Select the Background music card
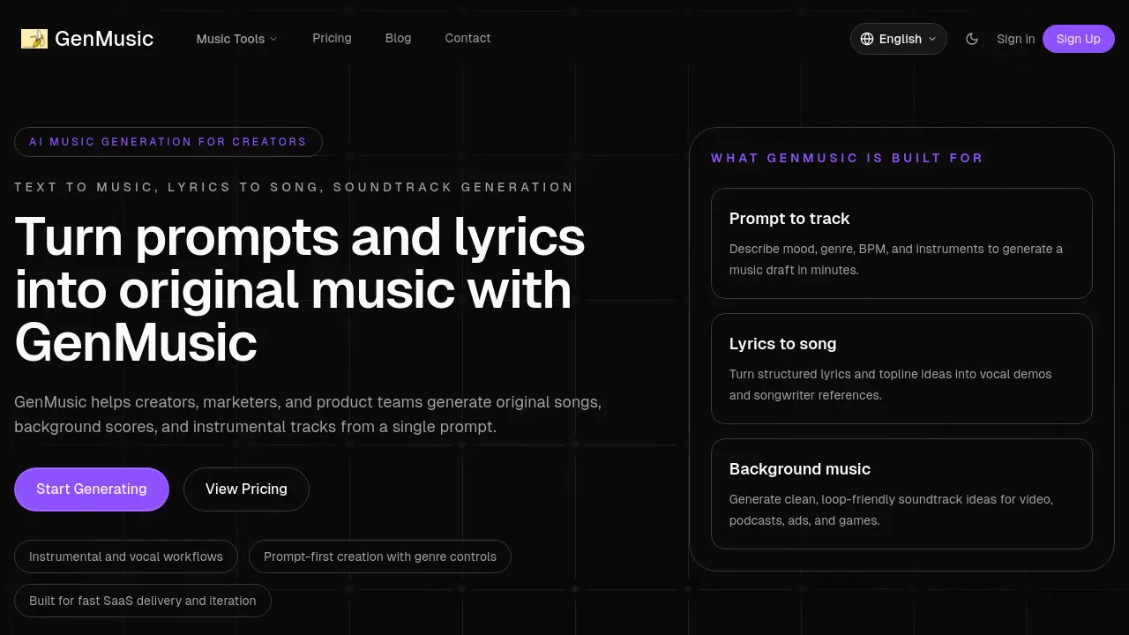The width and height of the screenshot is (1129, 635). 901,494
